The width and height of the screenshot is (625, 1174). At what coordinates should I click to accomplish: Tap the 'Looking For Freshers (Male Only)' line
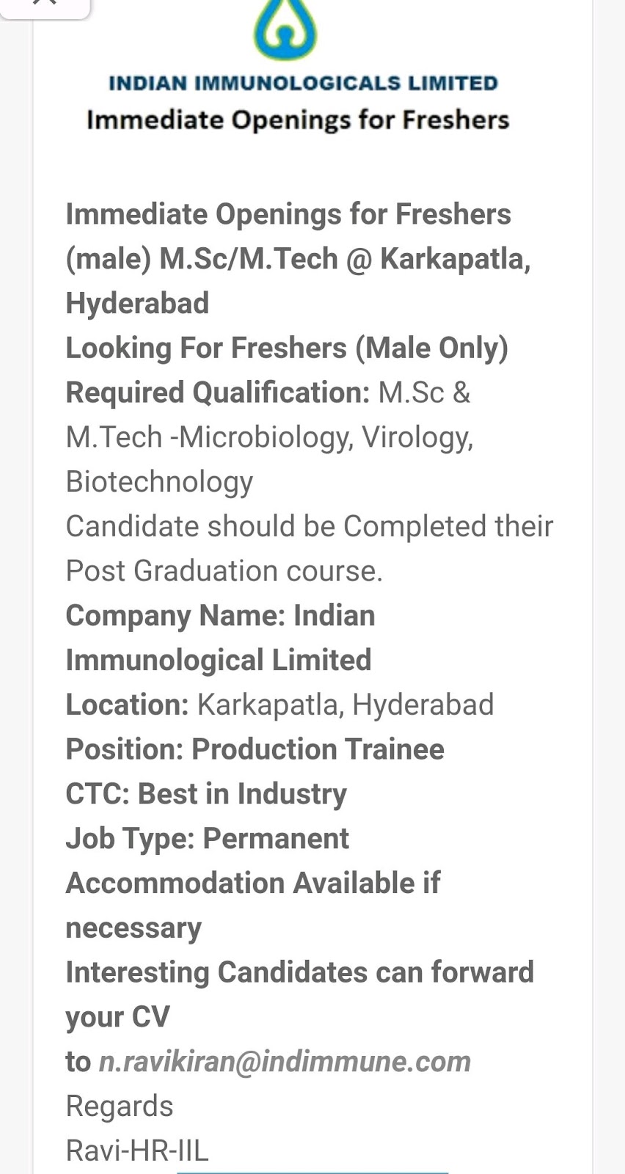287,349
